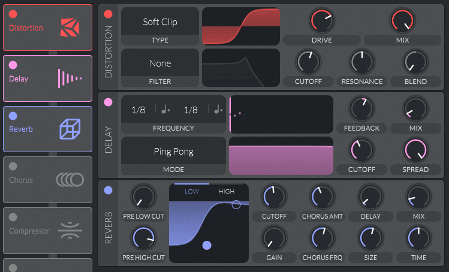The image size is (449, 272).
Task: Click the Delay waveform icon in the sidebar
Action: pyautogui.click(x=70, y=78)
